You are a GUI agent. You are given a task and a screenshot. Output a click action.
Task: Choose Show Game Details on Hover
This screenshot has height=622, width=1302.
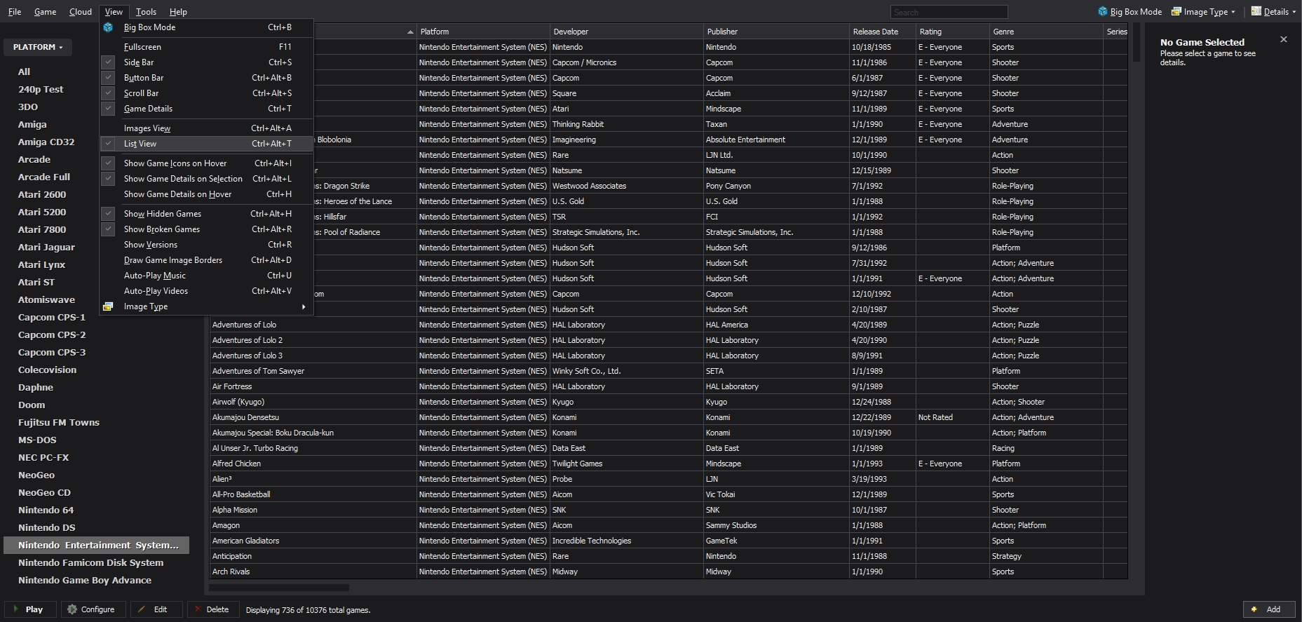click(x=207, y=194)
